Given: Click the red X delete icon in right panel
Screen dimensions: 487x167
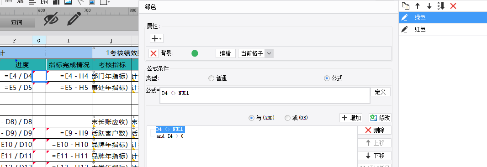Looking at the screenshot, I should point(453,5).
